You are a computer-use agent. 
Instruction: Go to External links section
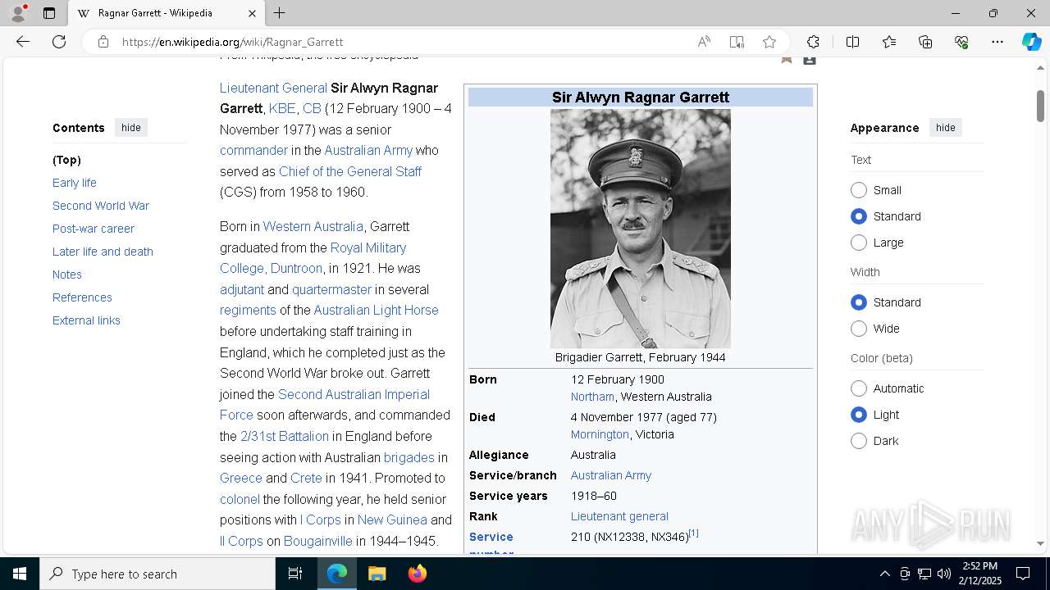(86, 320)
